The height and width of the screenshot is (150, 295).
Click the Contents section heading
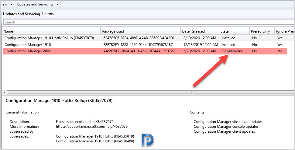coord(197,112)
